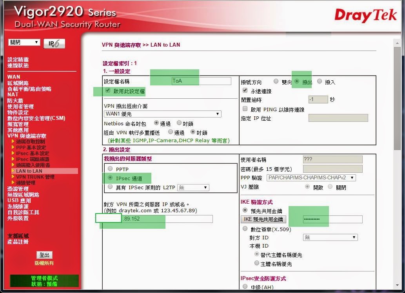405x293 pixels.
Task: Open the language dropdown showing 關閉
Action: click(x=24, y=42)
